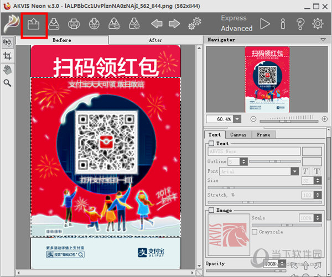Click the horizontal scrollbar right arrow
This screenshot has height=277, width=332.
192,273
